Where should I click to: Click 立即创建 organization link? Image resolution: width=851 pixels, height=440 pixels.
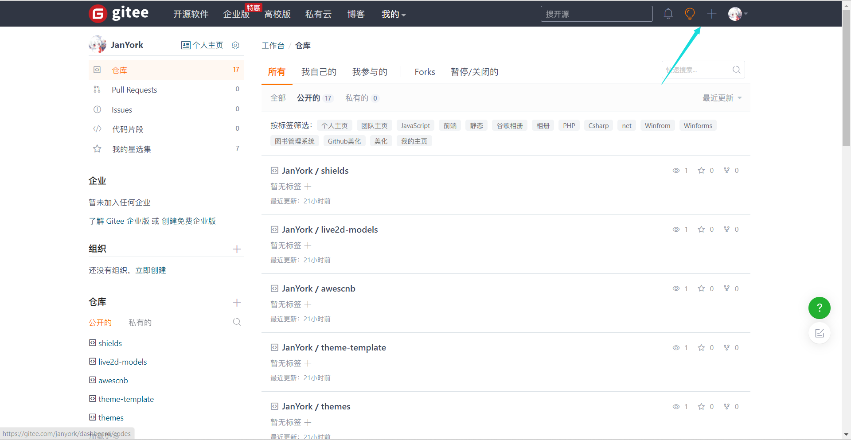point(151,270)
